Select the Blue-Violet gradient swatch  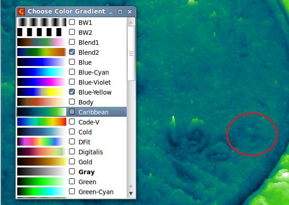42,82
